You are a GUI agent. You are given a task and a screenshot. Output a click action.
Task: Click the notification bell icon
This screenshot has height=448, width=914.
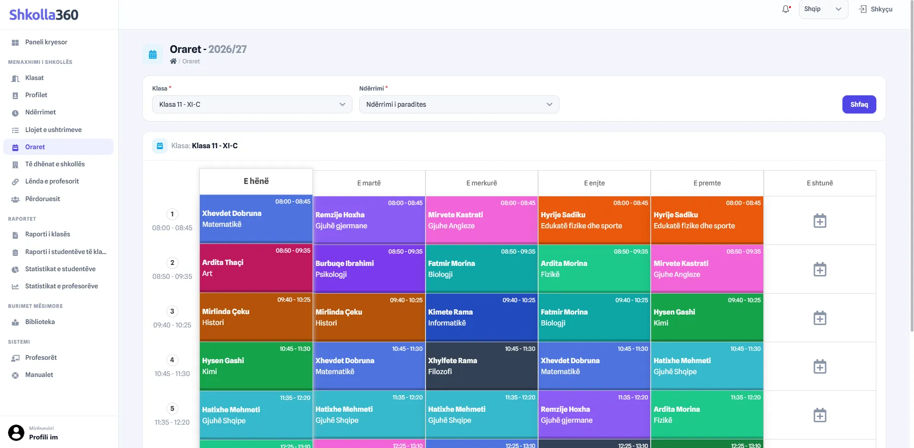point(786,9)
